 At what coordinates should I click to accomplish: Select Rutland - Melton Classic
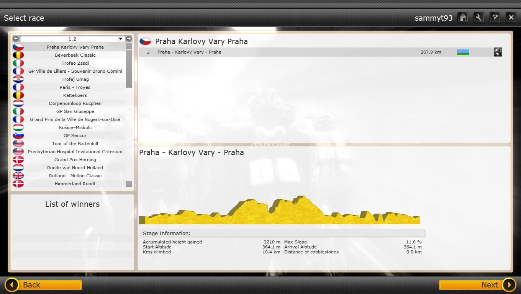click(x=75, y=176)
